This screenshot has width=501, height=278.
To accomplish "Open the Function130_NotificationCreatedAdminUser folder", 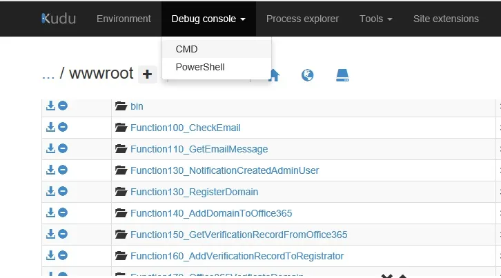I will 224,170.
